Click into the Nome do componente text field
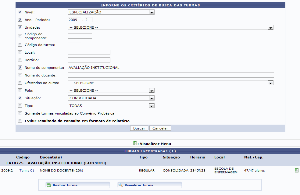300x195 pixels. [171, 68]
